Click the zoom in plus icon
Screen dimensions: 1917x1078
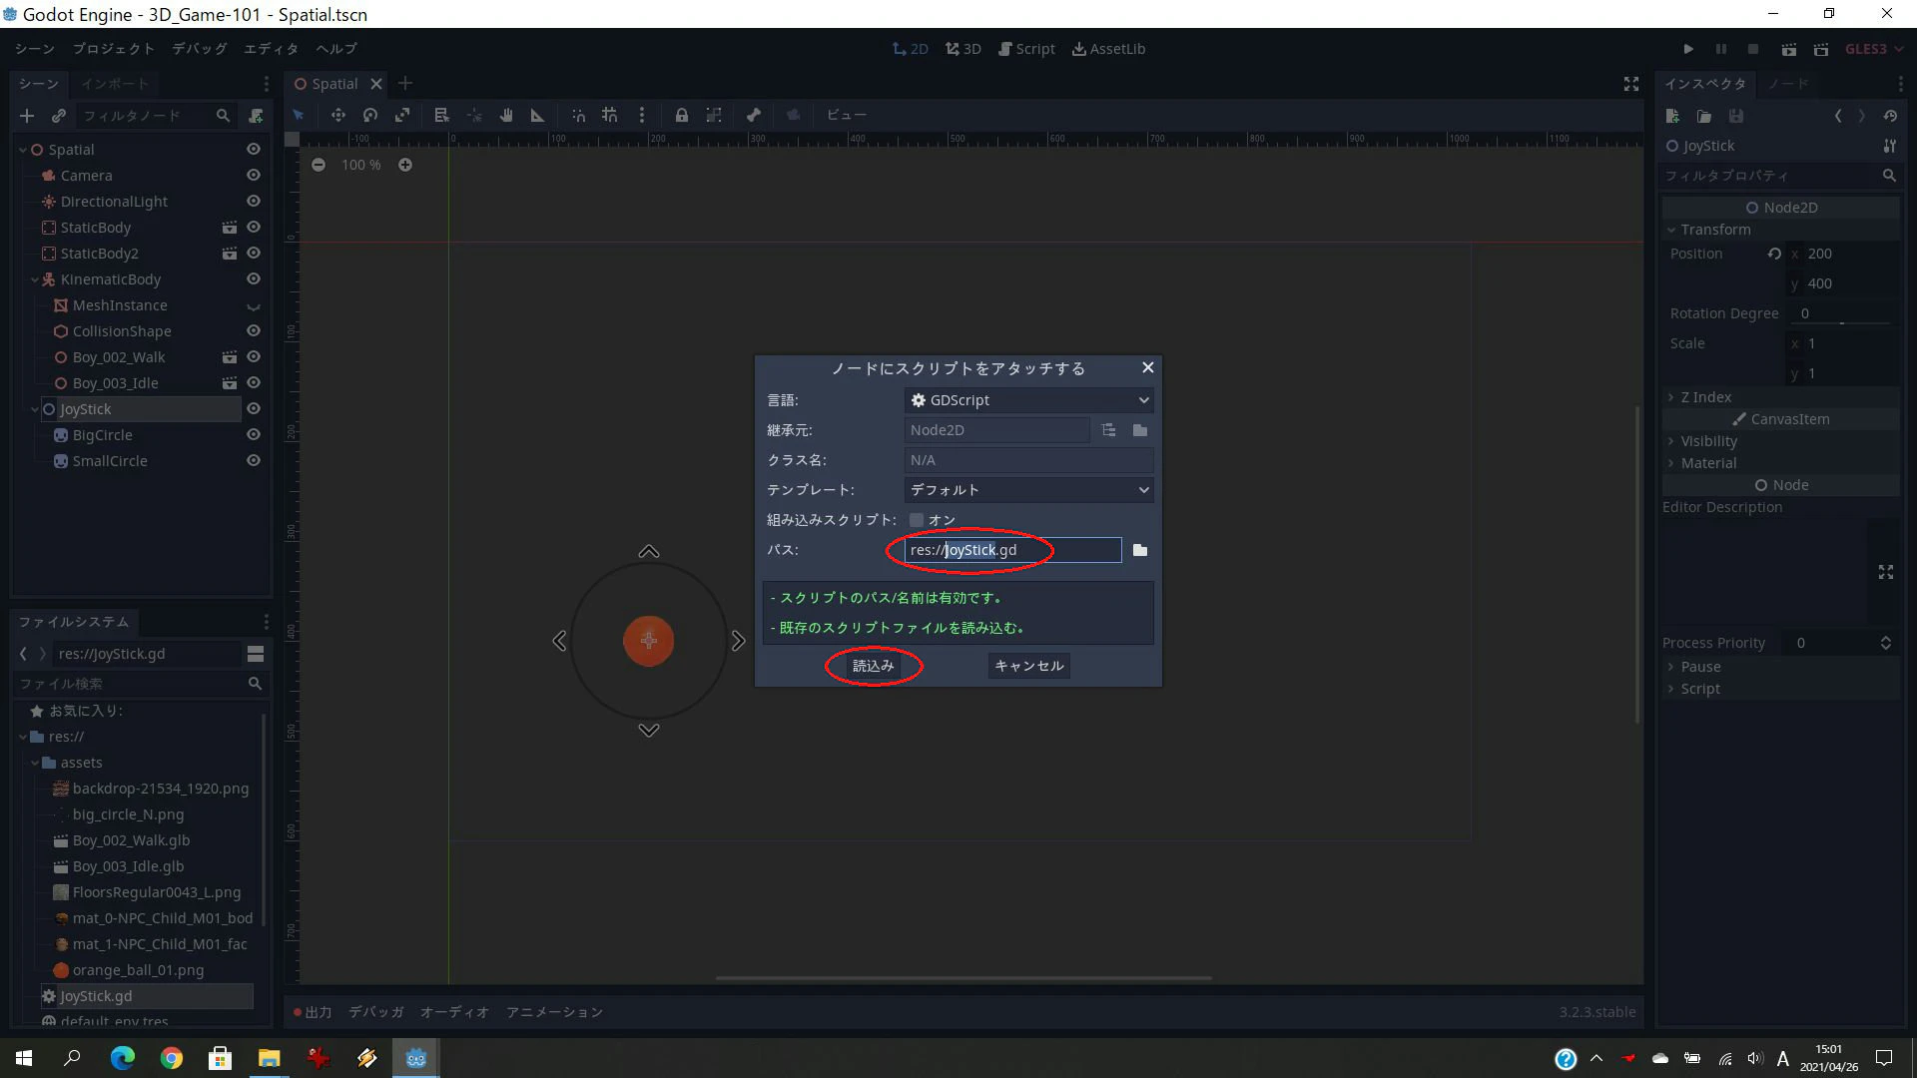click(x=405, y=165)
